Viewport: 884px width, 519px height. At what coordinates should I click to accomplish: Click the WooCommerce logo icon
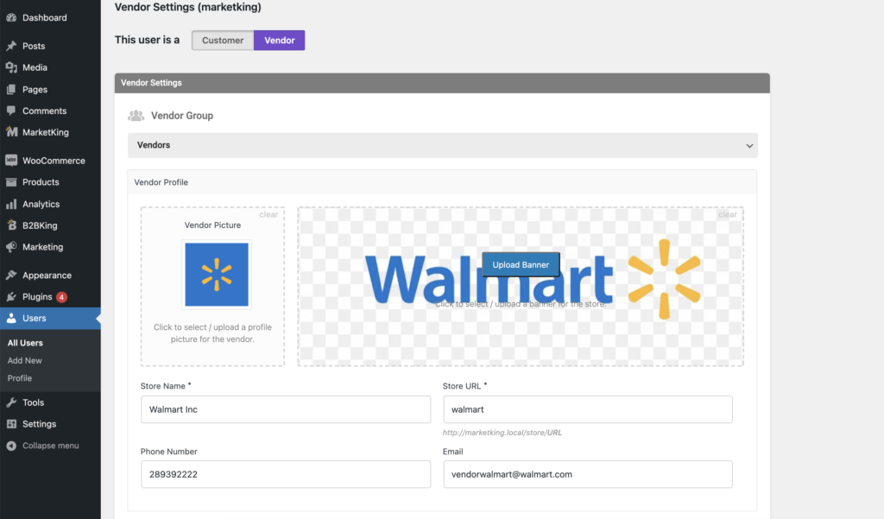pyautogui.click(x=11, y=161)
